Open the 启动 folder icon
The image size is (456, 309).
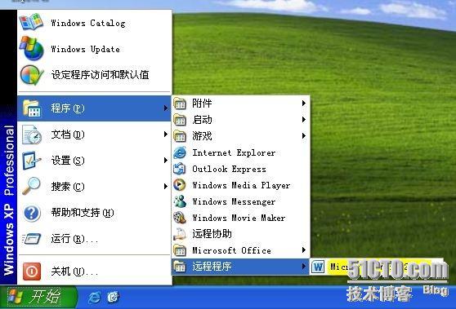tap(180, 120)
